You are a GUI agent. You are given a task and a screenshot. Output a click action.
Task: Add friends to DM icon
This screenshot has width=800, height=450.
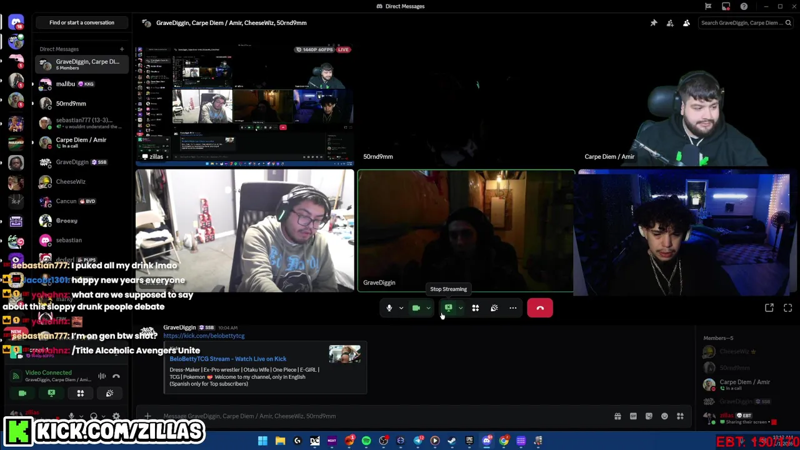pos(670,23)
